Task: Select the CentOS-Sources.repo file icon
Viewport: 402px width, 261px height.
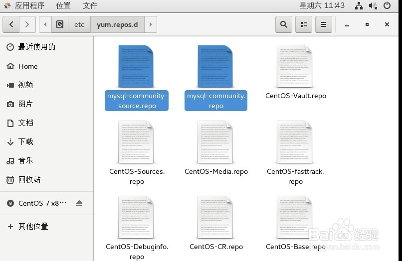Action: click(x=136, y=142)
